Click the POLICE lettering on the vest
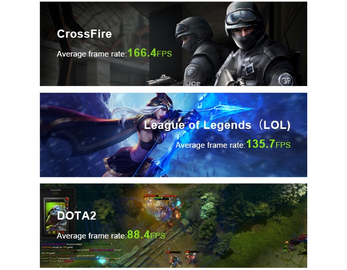 (x=192, y=84)
